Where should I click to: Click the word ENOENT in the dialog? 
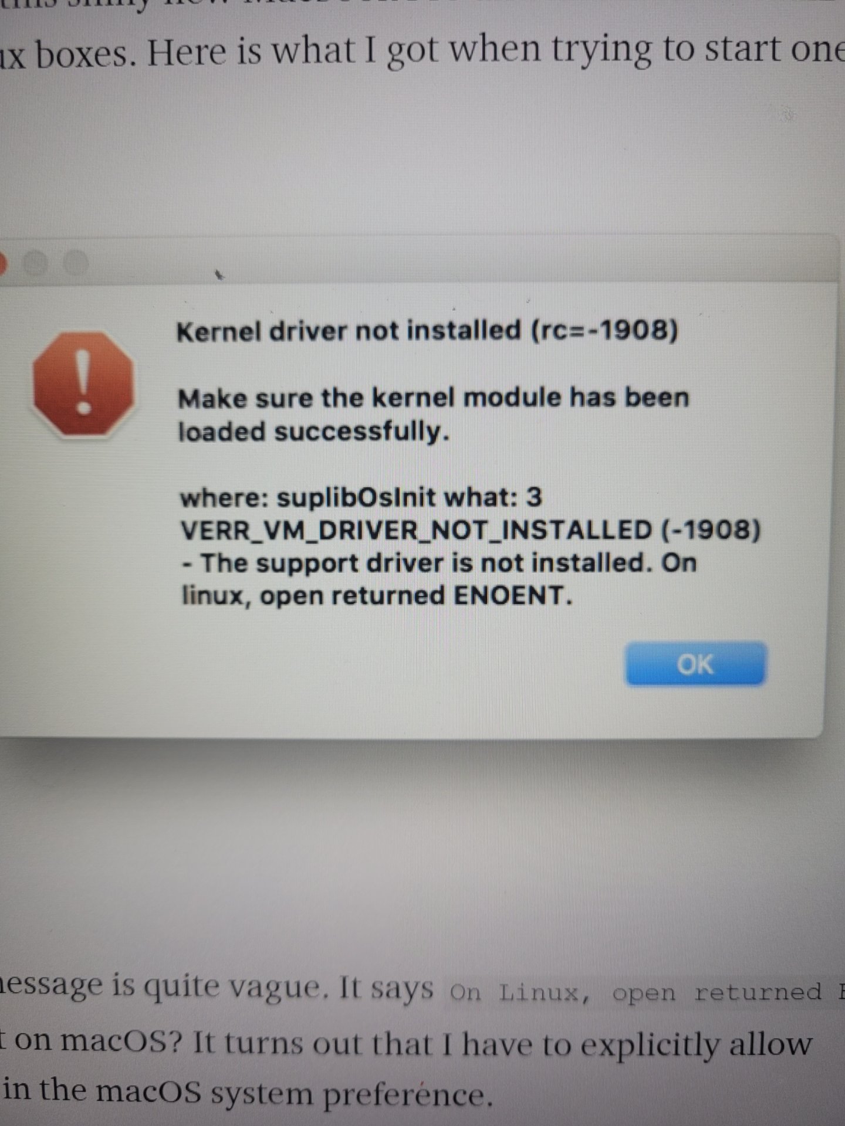click(x=512, y=596)
